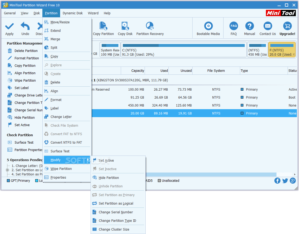Viewport: 299px width, 234px height.
Task: Open the Twitter share icon
Action: click(285, 180)
